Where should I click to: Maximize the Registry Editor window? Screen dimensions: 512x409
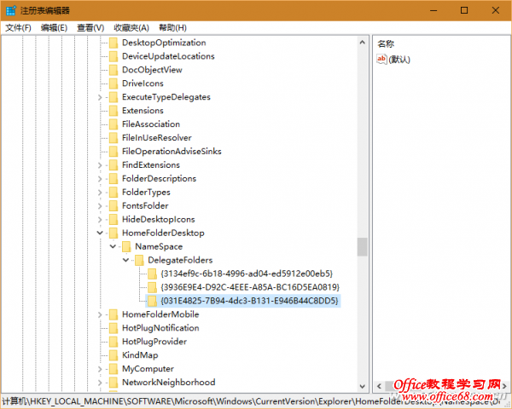point(464,10)
